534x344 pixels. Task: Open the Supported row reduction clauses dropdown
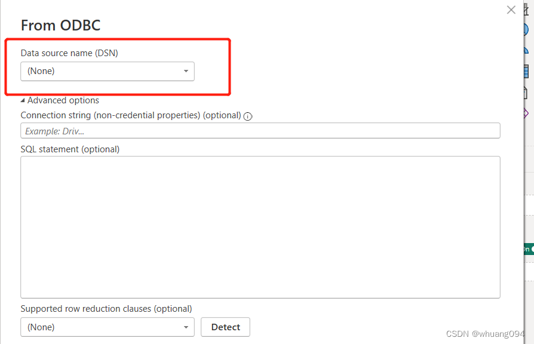point(108,327)
